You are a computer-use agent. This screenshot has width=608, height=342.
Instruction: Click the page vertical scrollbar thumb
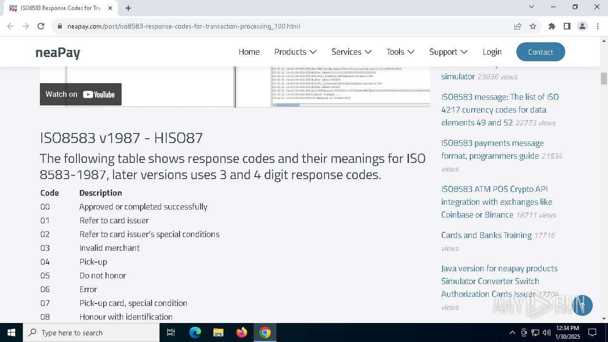point(604,78)
